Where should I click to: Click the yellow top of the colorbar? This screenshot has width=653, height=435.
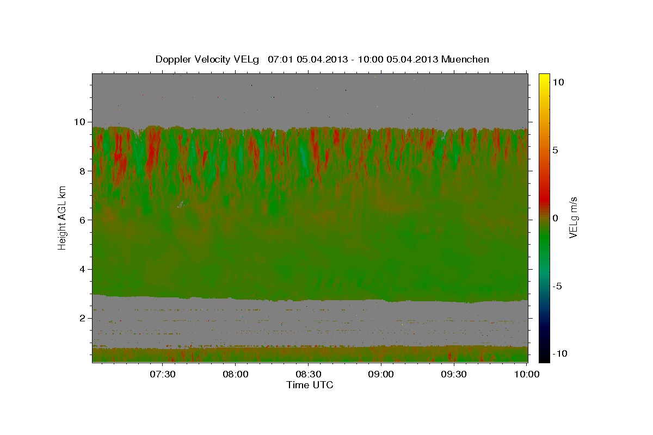tap(544, 79)
